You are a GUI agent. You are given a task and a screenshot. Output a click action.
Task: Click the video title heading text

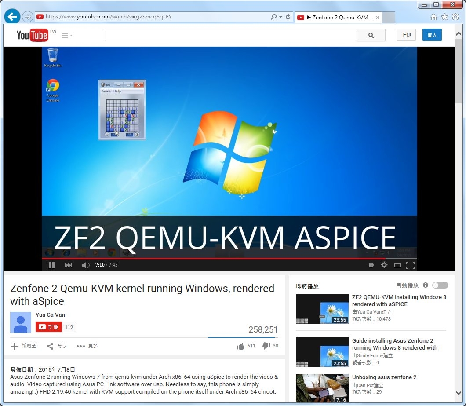tap(142, 295)
